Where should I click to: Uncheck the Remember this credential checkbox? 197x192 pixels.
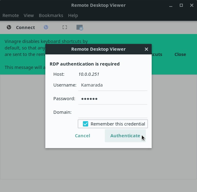click(85, 124)
